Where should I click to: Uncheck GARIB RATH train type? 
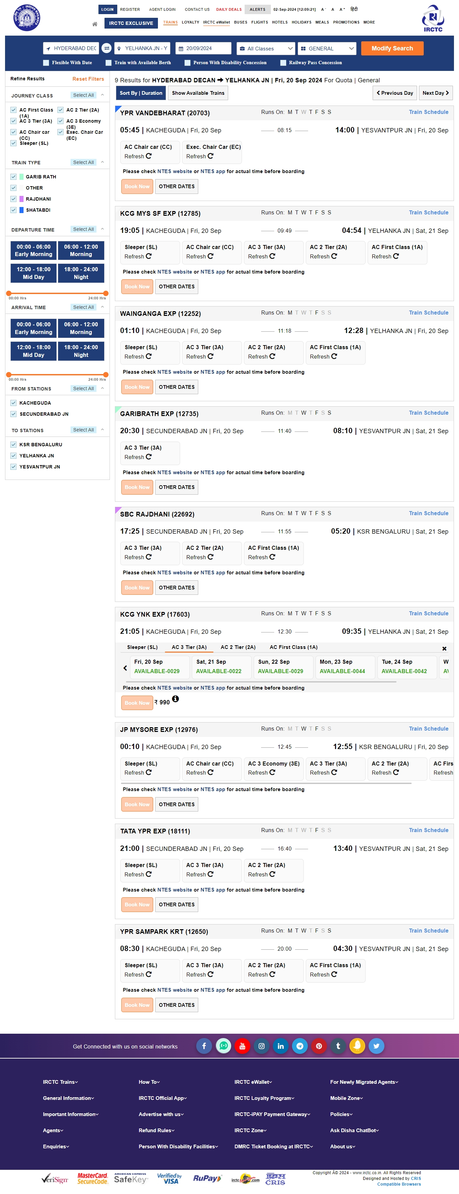(13, 177)
